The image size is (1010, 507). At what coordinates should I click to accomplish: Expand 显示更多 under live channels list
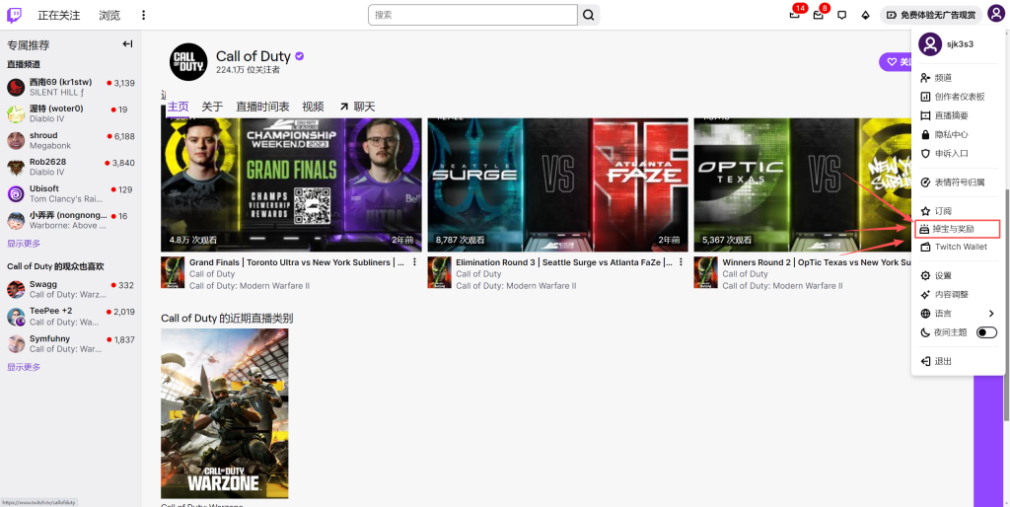tap(24, 244)
